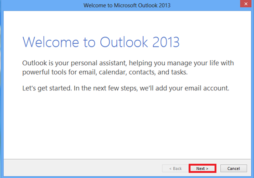Click the Next > button

[x=202, y=168]
